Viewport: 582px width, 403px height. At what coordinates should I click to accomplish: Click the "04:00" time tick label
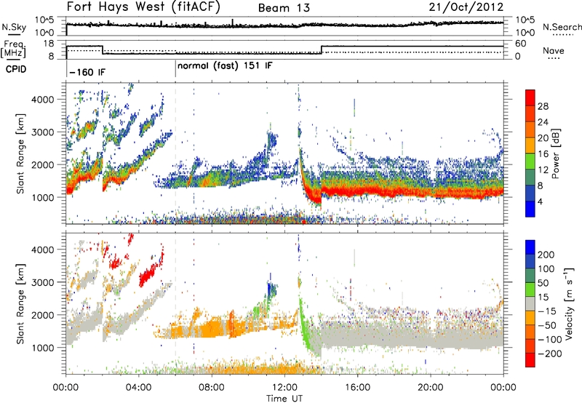pyautogui.click(x=139, y=388)
